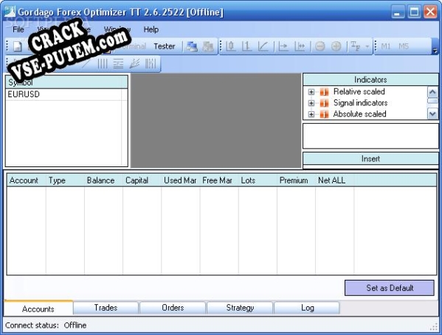Click the disconnect computers icon
442x335 pixels.
coord(208,46)
